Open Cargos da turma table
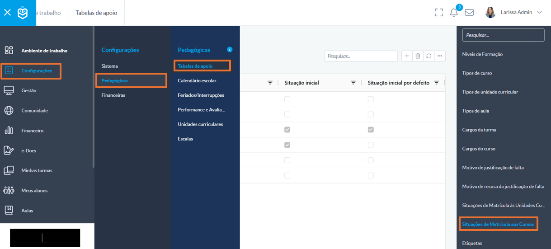 479,130
